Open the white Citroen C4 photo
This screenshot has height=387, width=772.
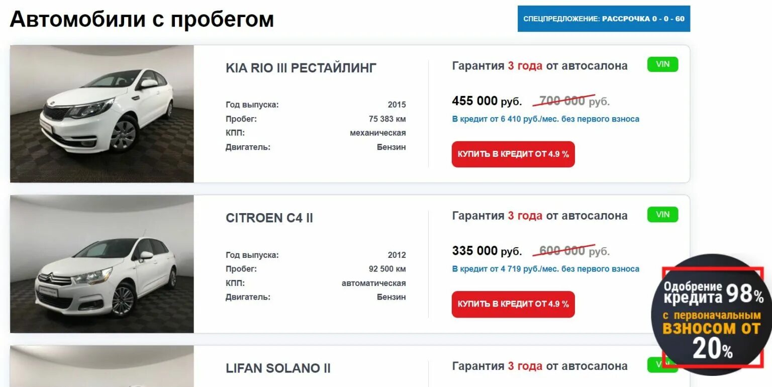point(102,264)
